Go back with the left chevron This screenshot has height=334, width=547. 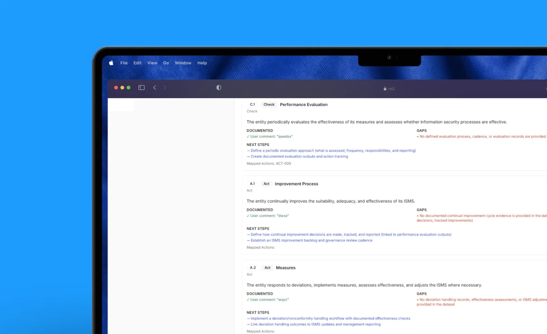(155, 88)
